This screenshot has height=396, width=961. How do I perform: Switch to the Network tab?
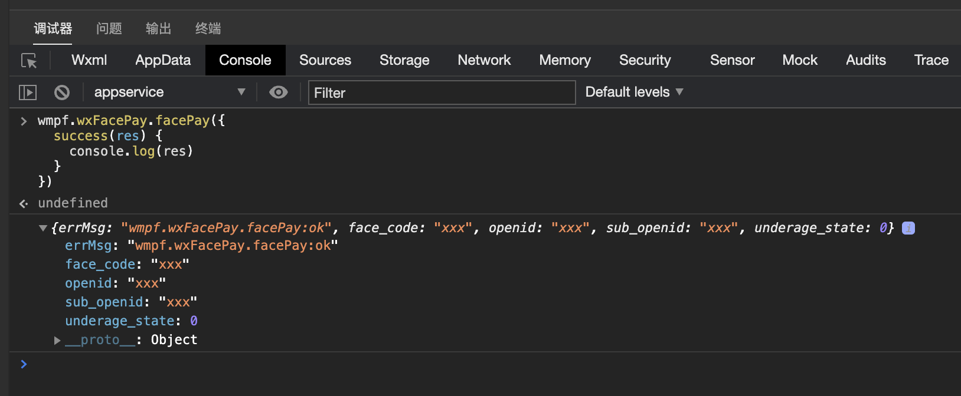click(x=484, y=60)
